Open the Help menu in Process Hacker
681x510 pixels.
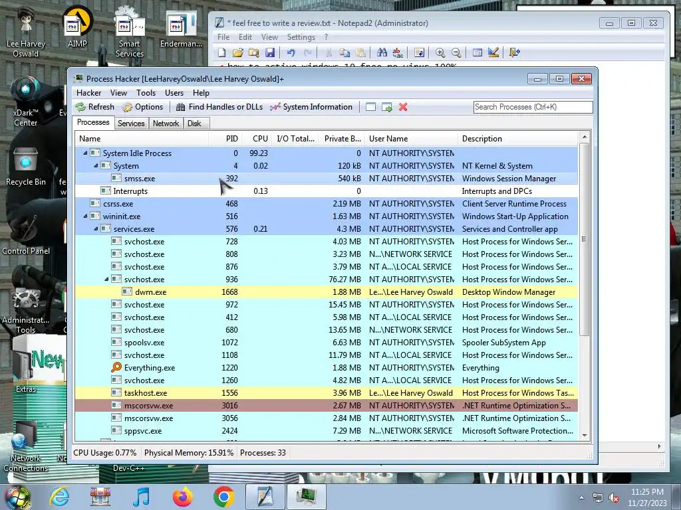coord(201,93)
